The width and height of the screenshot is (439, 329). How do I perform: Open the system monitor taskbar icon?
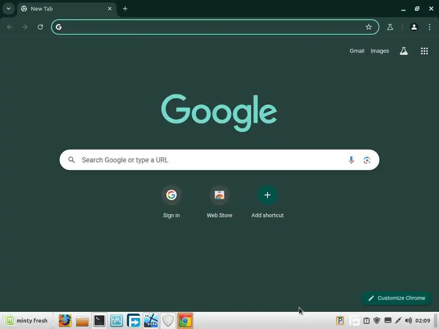click(117, 320)
